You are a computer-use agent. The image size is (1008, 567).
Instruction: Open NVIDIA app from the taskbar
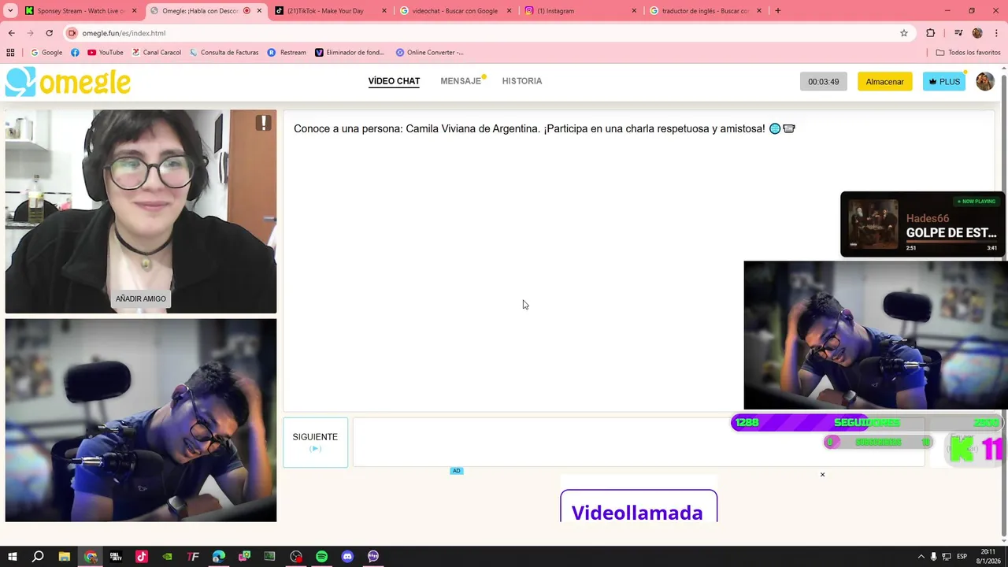click(167, 557)
